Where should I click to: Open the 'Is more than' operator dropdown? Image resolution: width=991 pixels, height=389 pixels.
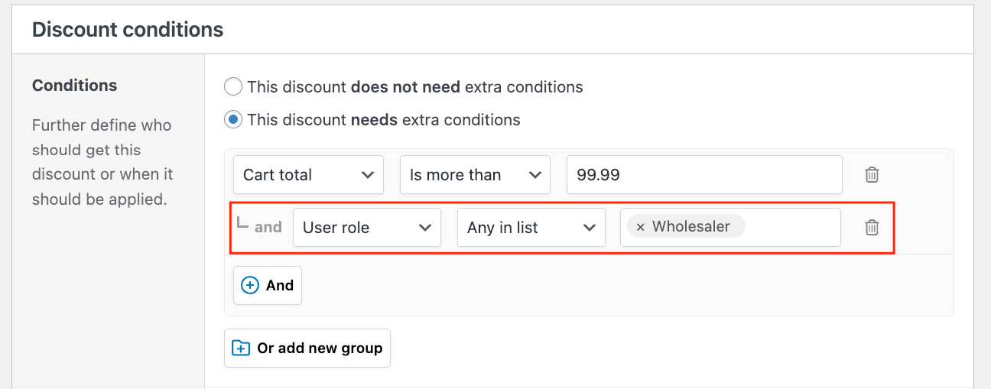tap(475, 174)
